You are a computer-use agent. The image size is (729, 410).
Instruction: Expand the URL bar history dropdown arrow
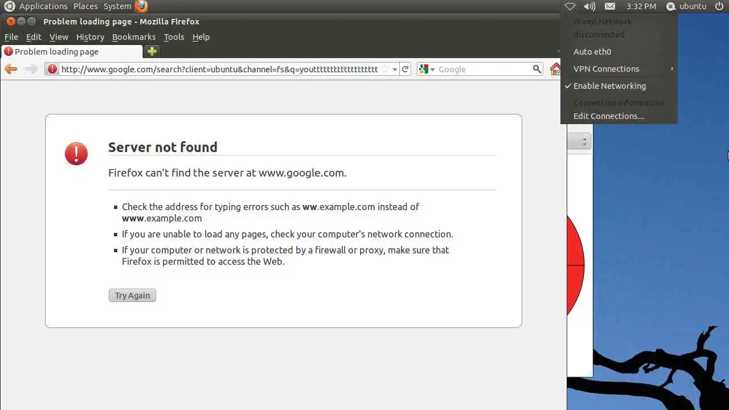[x=395, y=69]
